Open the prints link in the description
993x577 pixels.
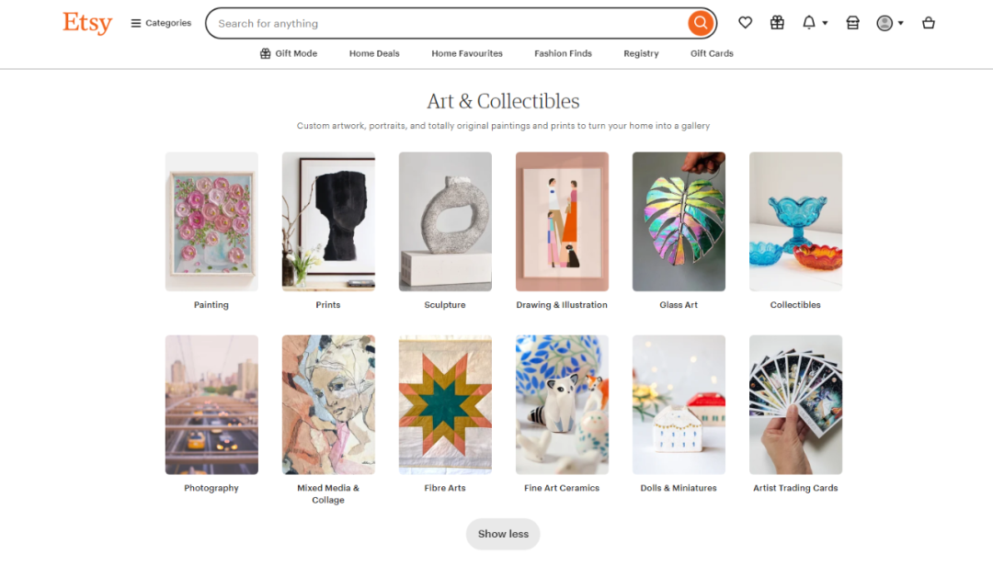coord(562,125)
